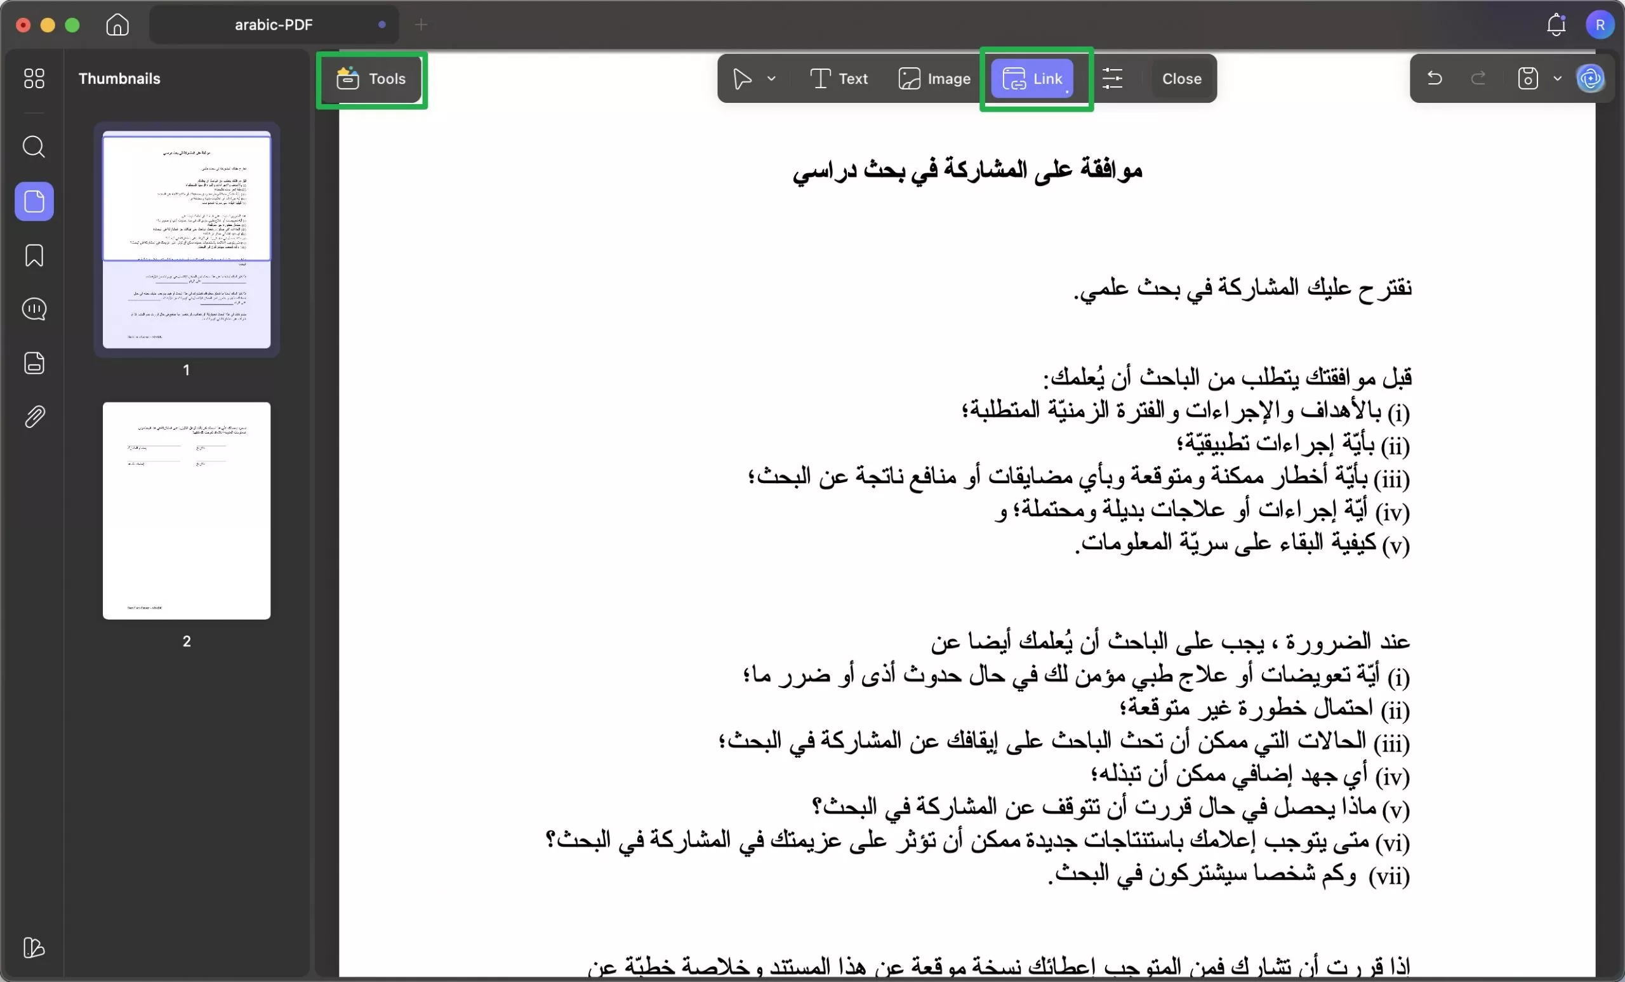Open the Tools menu in the toolbar
Screen dimensions: 1625x982
[372, 79]
